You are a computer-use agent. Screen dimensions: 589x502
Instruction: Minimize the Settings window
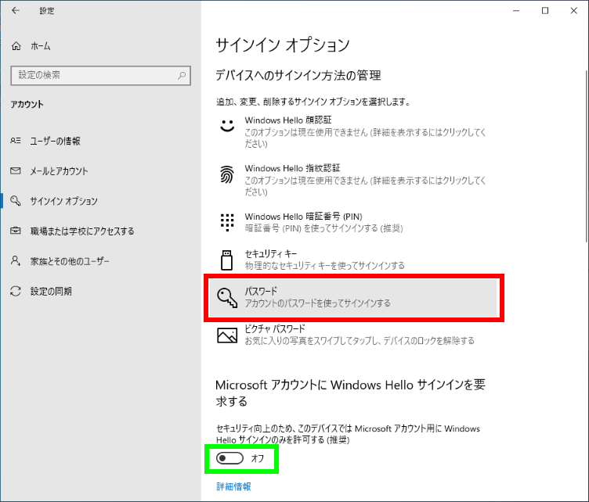click(516, 10)
